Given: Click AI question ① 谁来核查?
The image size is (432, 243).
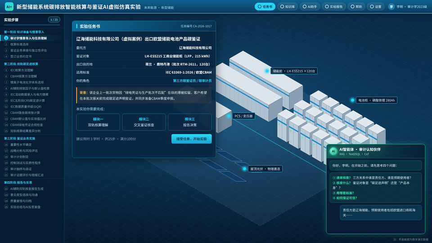Looking at the screenshot, I should click(342, 178).
